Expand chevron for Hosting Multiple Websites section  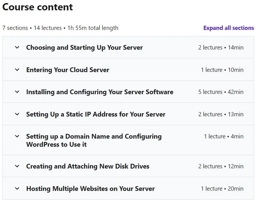click(x=17, y=188)
